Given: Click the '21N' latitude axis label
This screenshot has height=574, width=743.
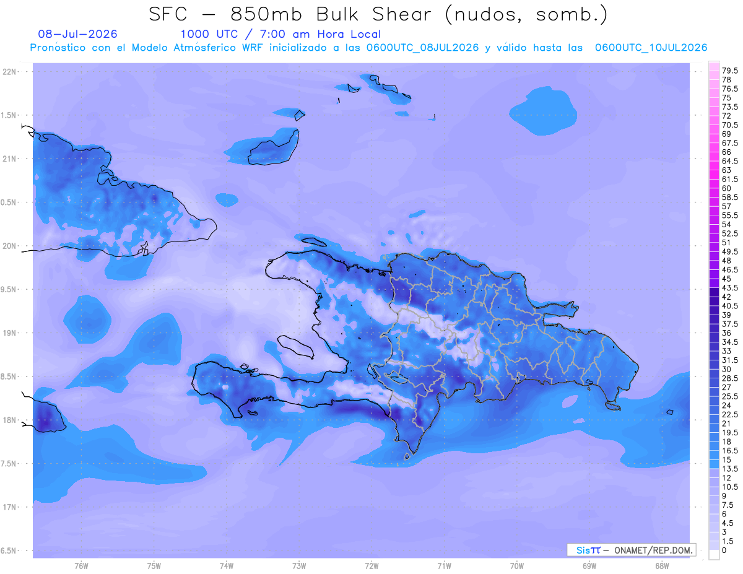Looking at the screenshot, I should click(11, 159).
